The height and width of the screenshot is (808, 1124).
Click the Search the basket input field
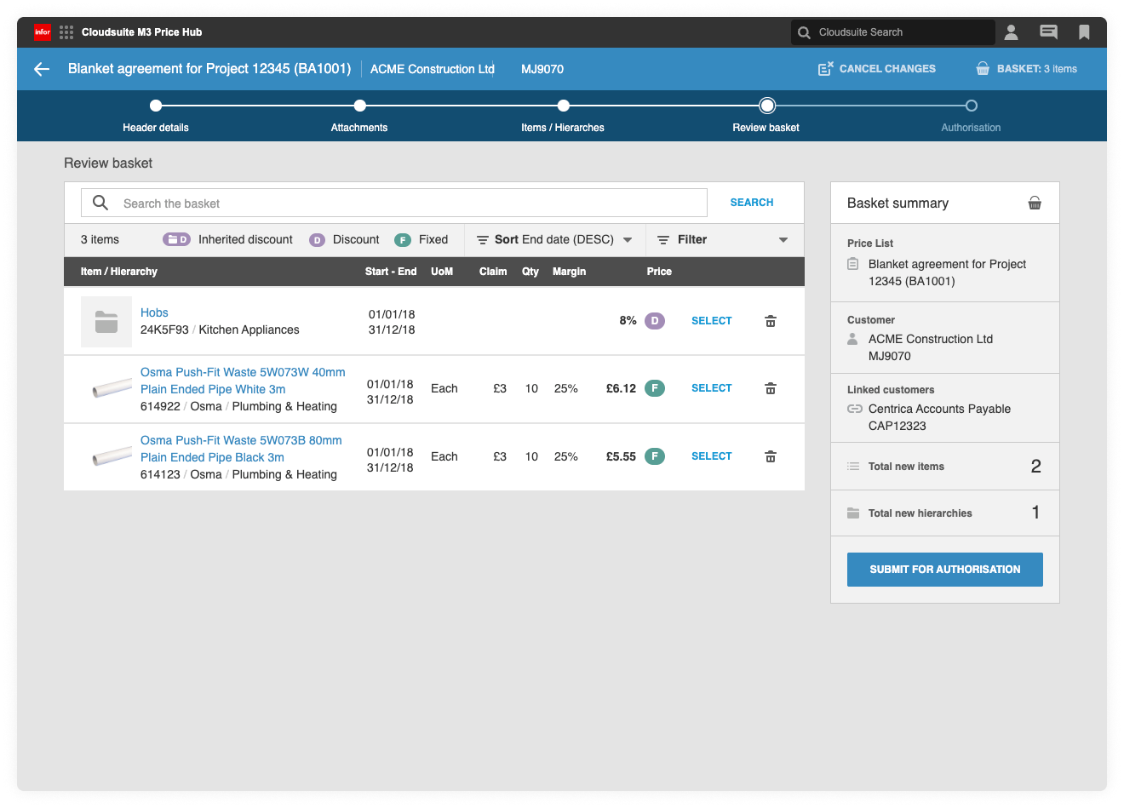pos(394,203)
